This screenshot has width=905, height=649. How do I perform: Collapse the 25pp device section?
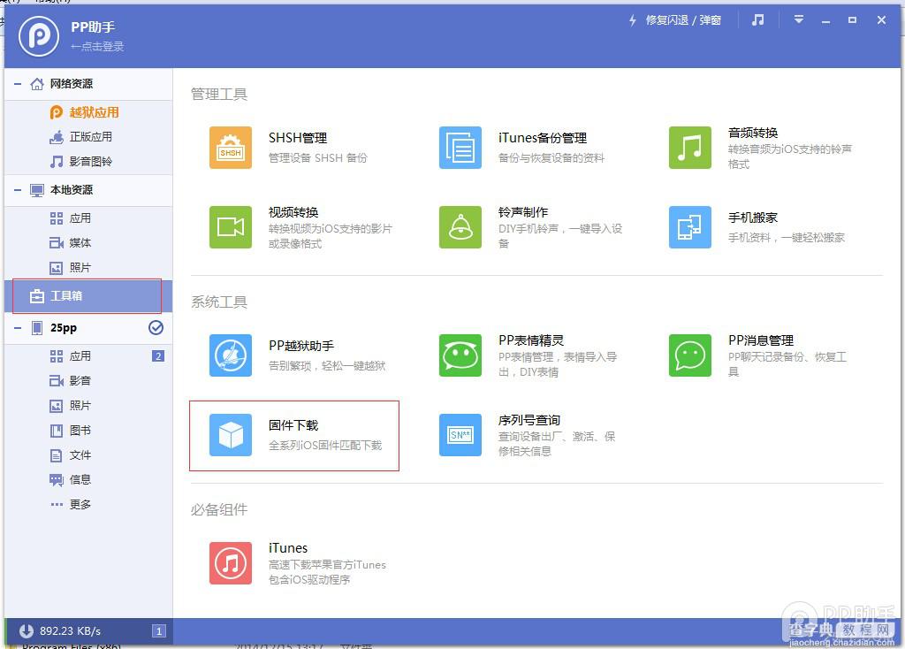(x=18, y=328)
